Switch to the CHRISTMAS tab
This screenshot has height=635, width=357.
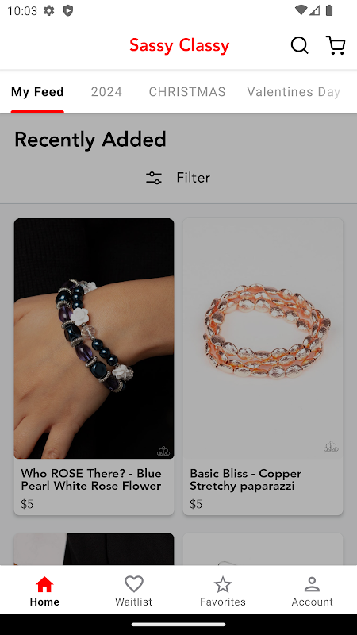click(x=187, y=92)
